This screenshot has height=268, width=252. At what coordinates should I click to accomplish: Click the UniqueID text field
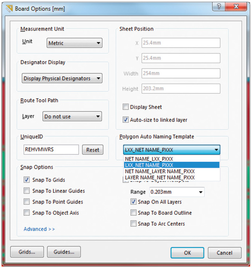[x=51, y=150]
